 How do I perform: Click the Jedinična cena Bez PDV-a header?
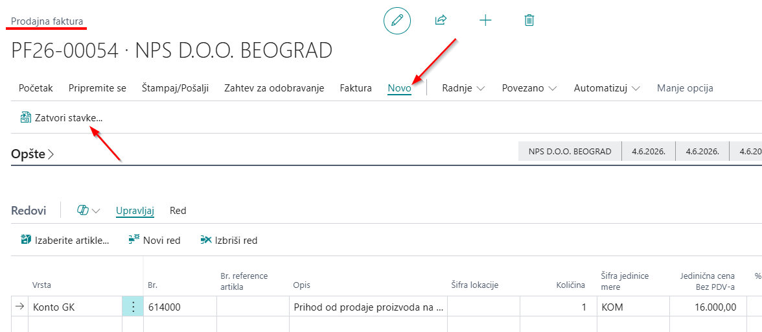click(707, 281)
